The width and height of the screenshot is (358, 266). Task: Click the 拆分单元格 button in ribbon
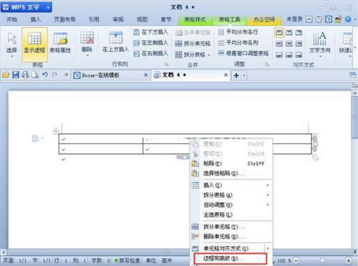point(193,43)
